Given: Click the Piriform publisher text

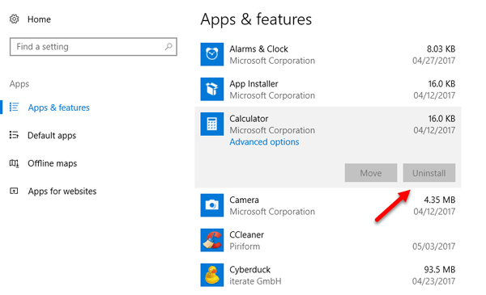Looking at the screenshot, I should (x=245, y=247).
